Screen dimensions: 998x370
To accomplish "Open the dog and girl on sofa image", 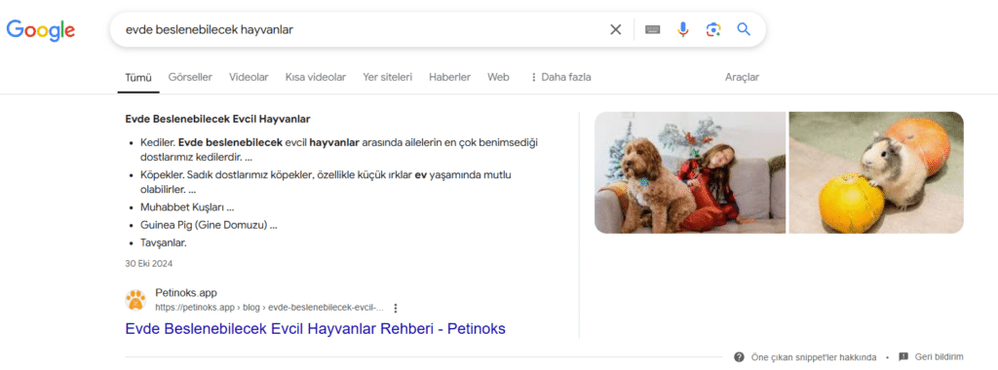I will [690, 172].
